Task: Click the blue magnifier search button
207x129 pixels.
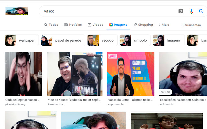Action: point(201,11)
